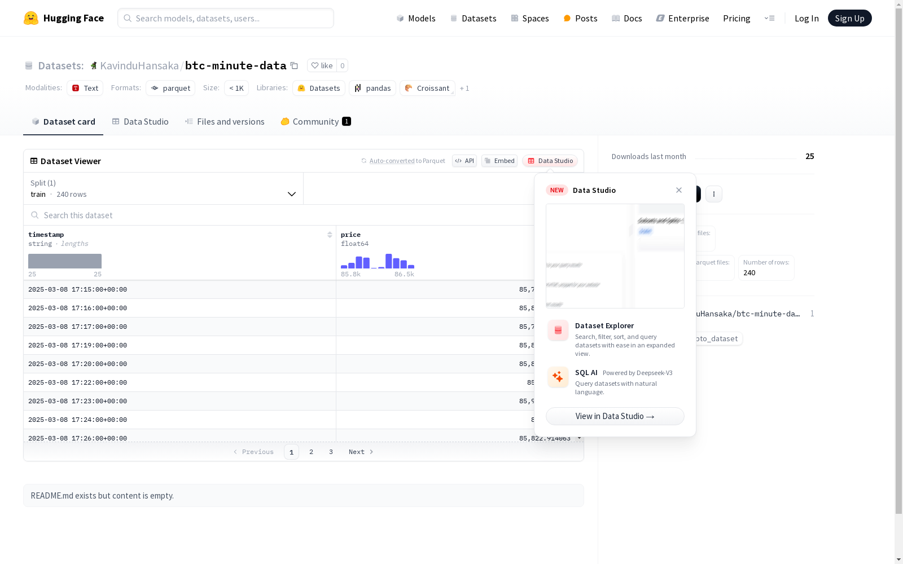Open Files and versions tab
Screen dimensions: 903x564
225,122
